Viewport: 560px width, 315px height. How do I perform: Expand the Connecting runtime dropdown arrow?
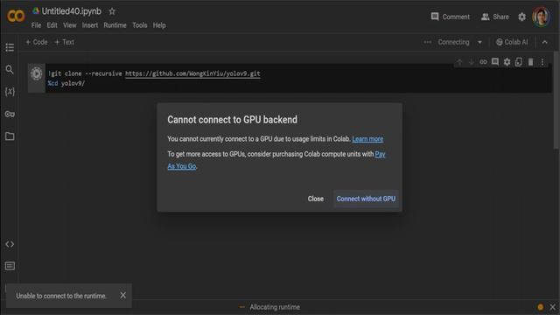(x=479, y=42)
